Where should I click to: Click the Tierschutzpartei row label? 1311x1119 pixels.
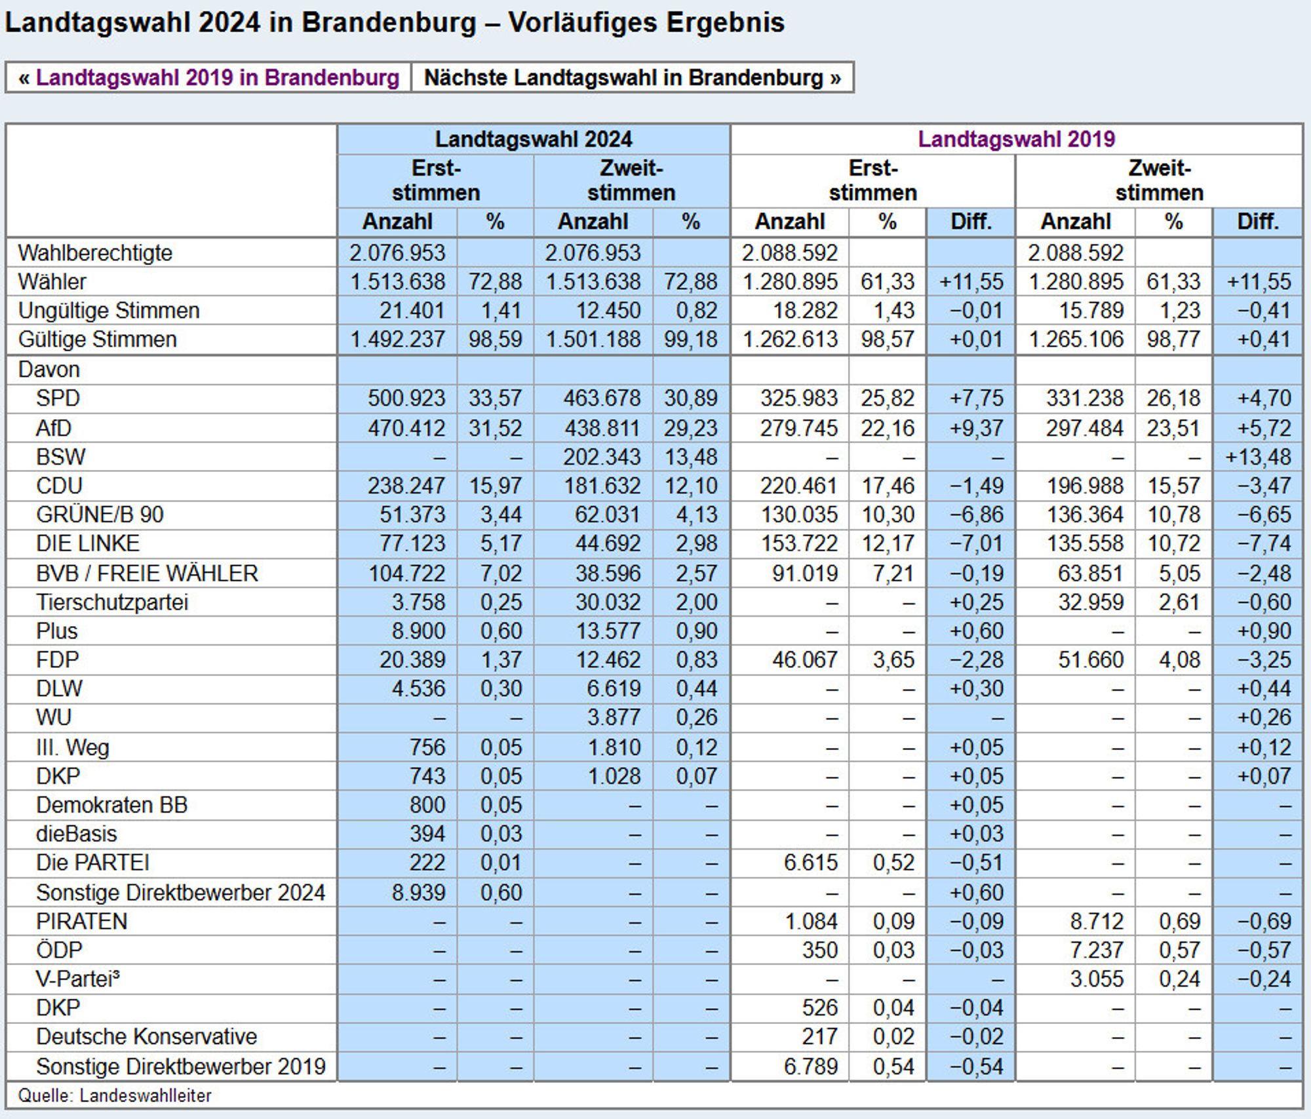click(x=112, y=602)
